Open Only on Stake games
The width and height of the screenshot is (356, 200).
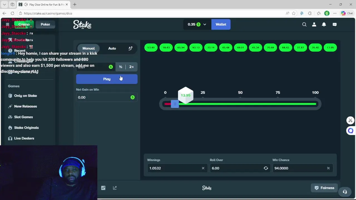26,96
